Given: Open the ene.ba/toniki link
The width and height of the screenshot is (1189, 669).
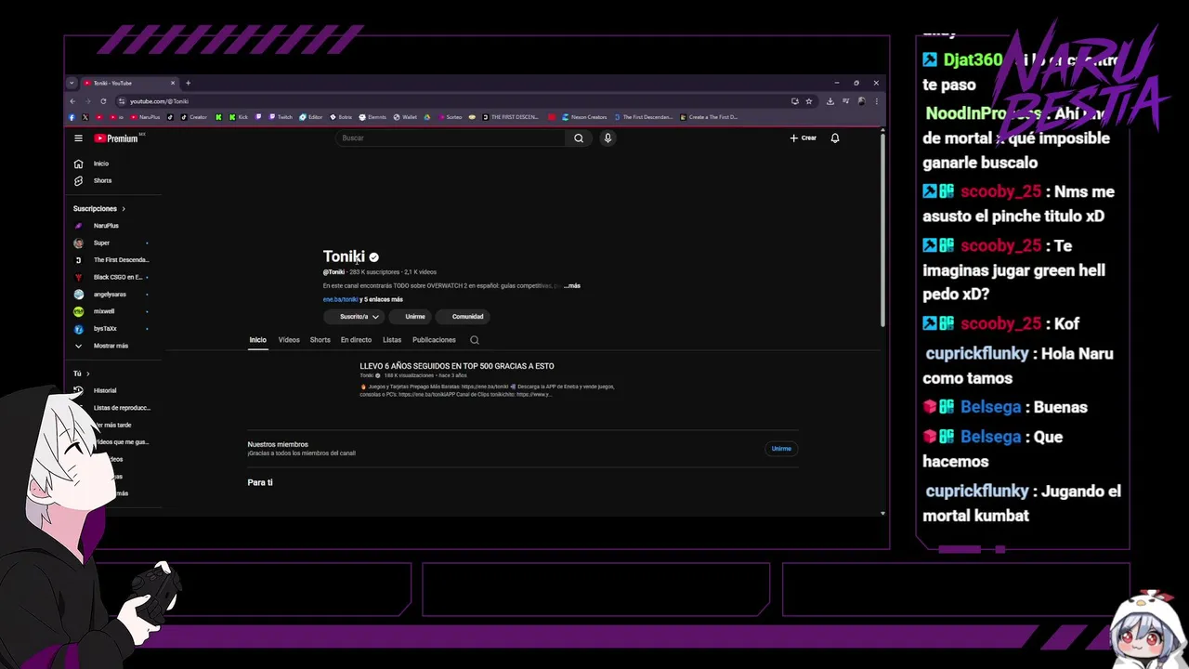Looking at the screenshot, I should [x=340, y=299].
